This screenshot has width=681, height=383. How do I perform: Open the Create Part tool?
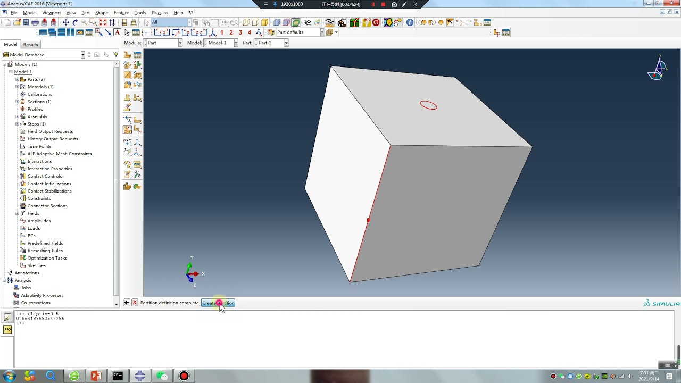pos(127,55)
